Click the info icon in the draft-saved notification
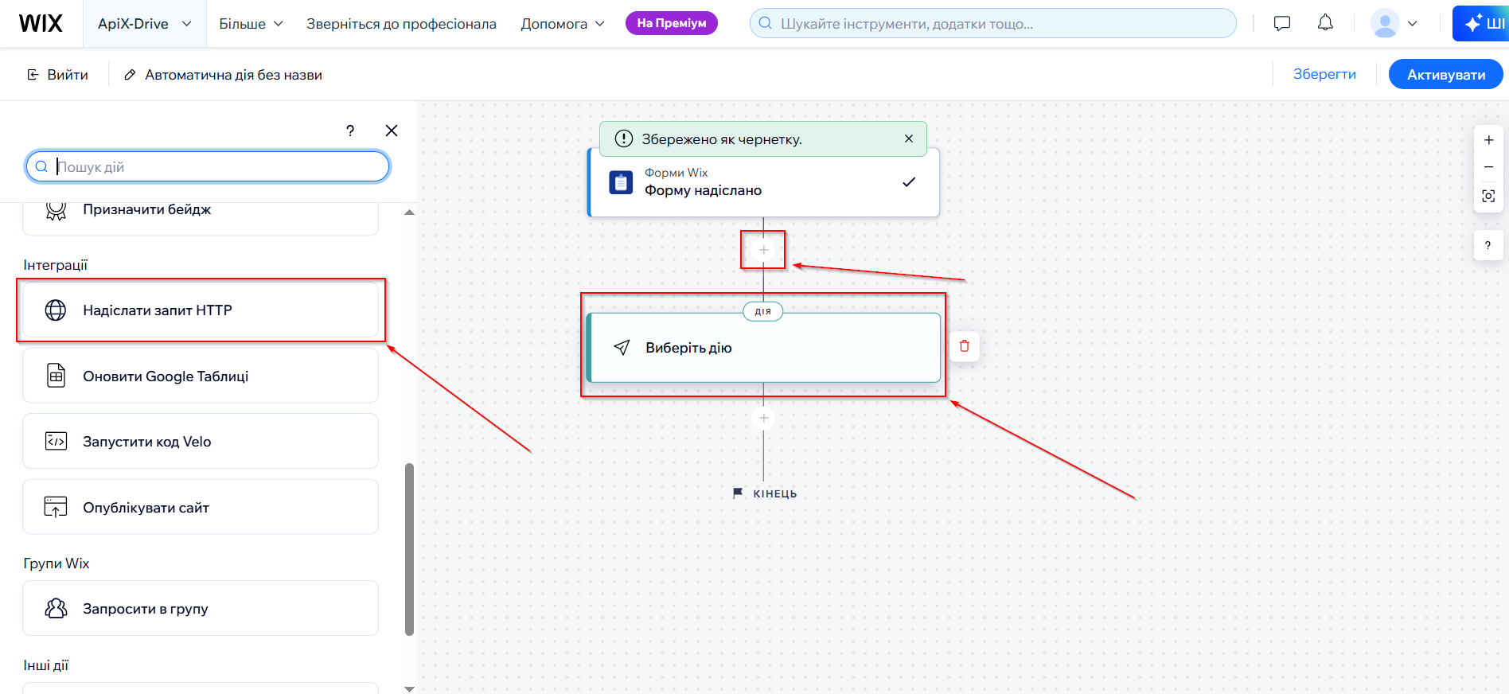 pyautogui.click(x=624, y=138)
